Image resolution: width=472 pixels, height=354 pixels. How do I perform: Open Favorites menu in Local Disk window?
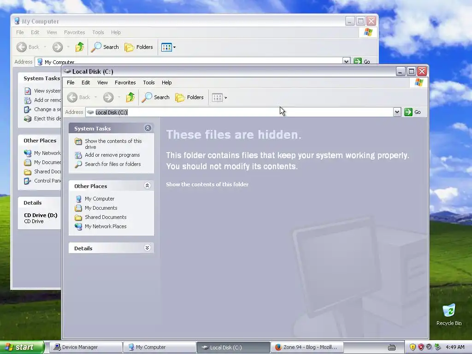[x=125, y=83]
